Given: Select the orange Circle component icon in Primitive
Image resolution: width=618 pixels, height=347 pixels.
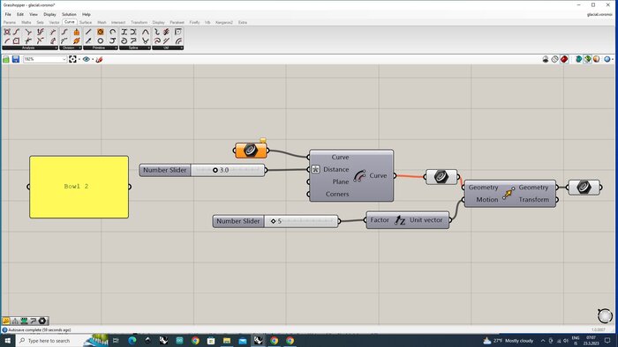Looking at the screenshot, I should (x=101, y=32).
